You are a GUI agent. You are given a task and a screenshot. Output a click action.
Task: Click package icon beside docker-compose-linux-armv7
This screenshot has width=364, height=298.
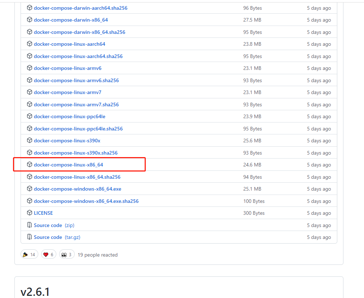click(x=30, y=92)
